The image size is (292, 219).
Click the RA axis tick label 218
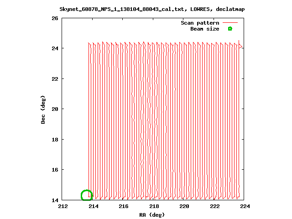154,206
